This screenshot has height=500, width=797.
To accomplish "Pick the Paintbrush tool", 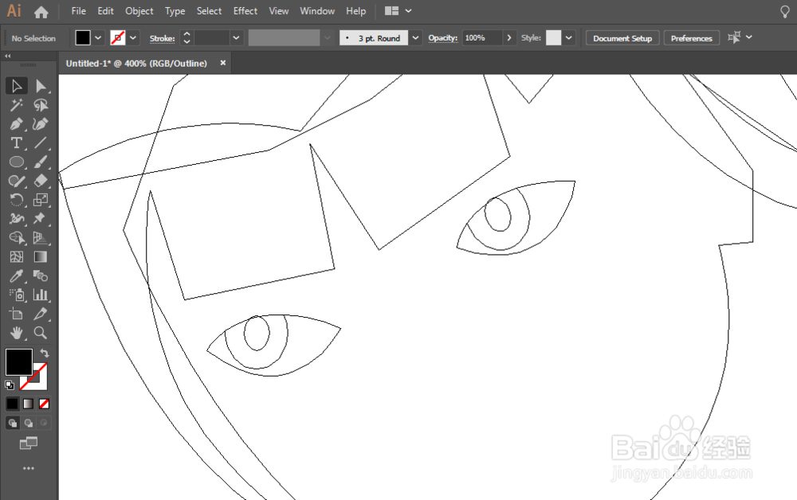I will pyautogui.click(x=41, y=162).
